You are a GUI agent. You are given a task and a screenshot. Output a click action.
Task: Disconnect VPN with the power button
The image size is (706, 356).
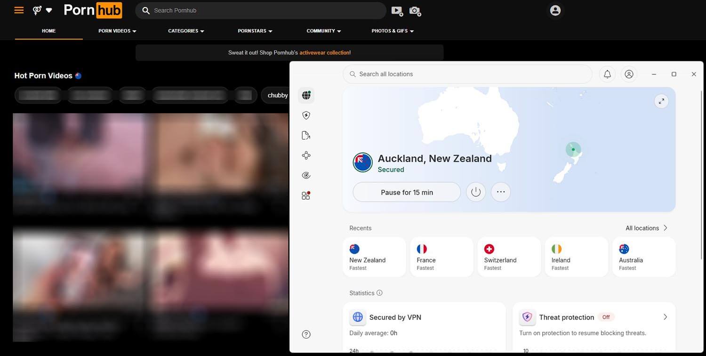point(475,192)
